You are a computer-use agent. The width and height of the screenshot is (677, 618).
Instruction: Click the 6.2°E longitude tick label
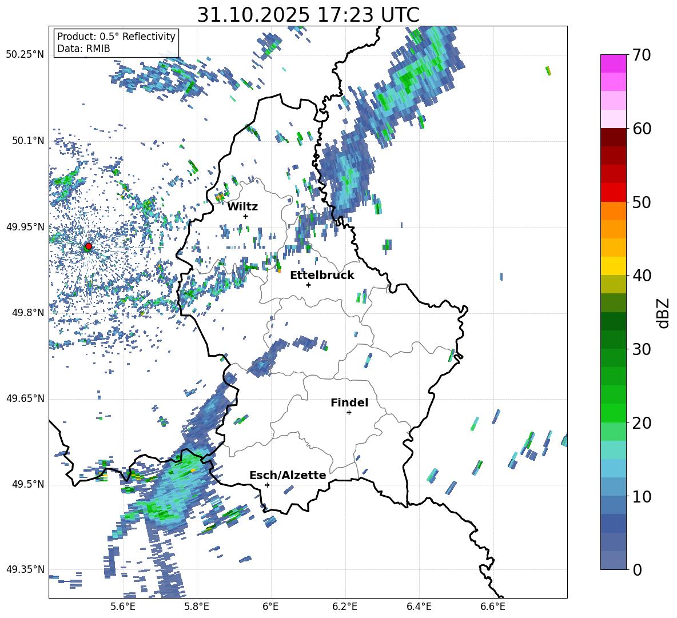(345, 607)
